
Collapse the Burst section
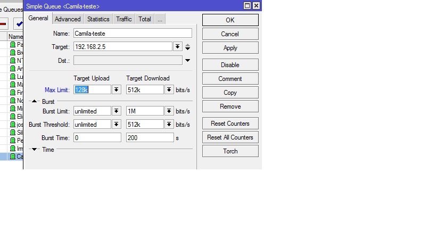[34, 102]
